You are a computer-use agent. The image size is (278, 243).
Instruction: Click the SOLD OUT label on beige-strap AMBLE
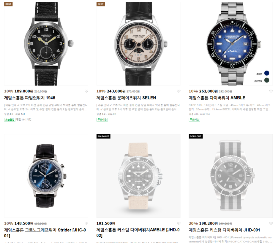click(x=103, y=136)
